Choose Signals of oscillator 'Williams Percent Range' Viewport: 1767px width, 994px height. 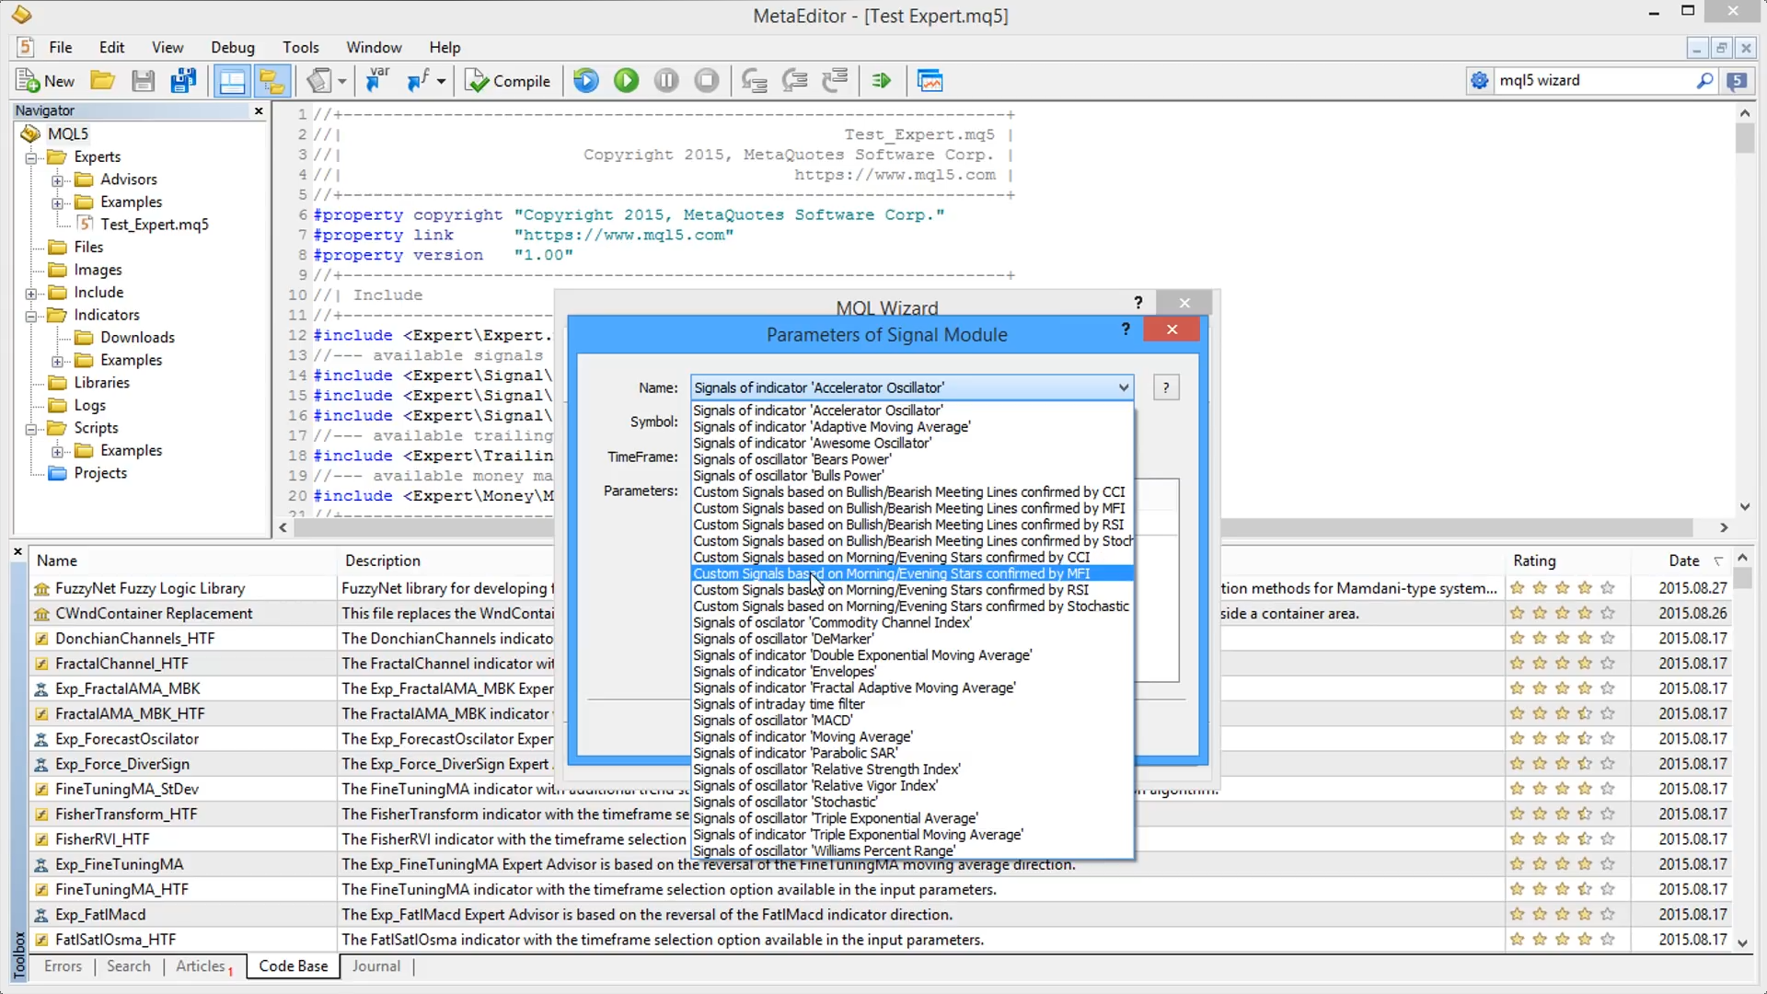pyautogui.click(x=912, y=851)
